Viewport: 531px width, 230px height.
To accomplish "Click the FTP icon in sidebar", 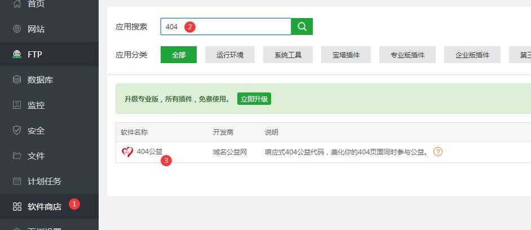I will 17,55.
